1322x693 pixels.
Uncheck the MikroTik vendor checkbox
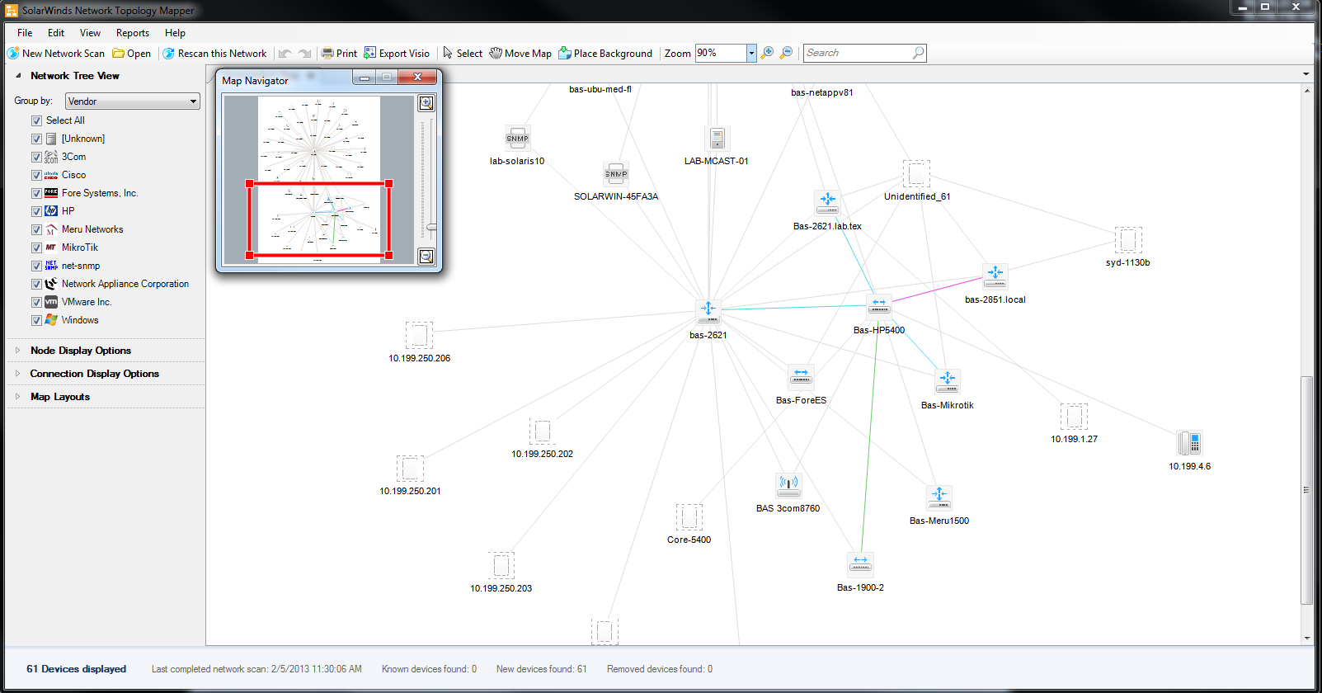coord(36,247)
